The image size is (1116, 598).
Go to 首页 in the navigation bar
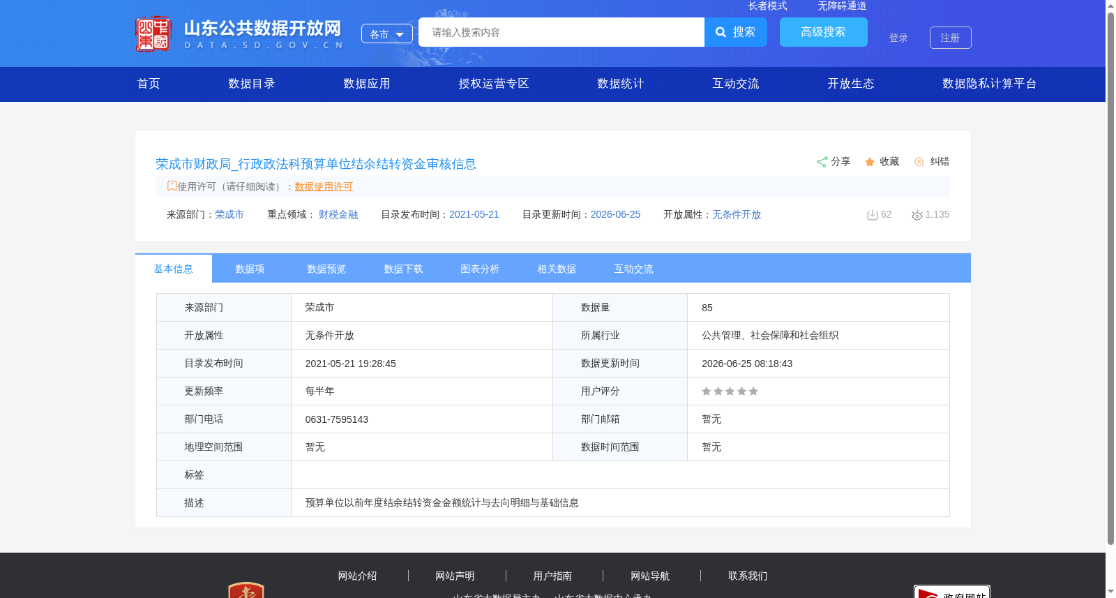149,84
